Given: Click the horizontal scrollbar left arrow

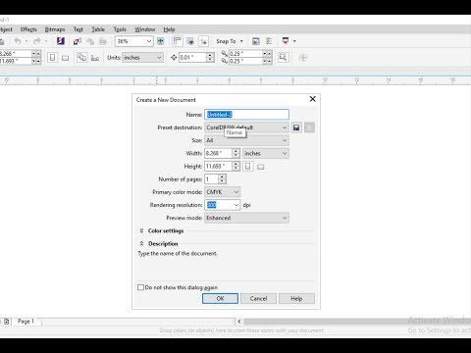Looking at the screenshot, I should 239,322.
